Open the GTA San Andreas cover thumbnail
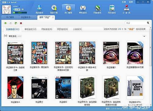153x111 pixels. [63, 53]
